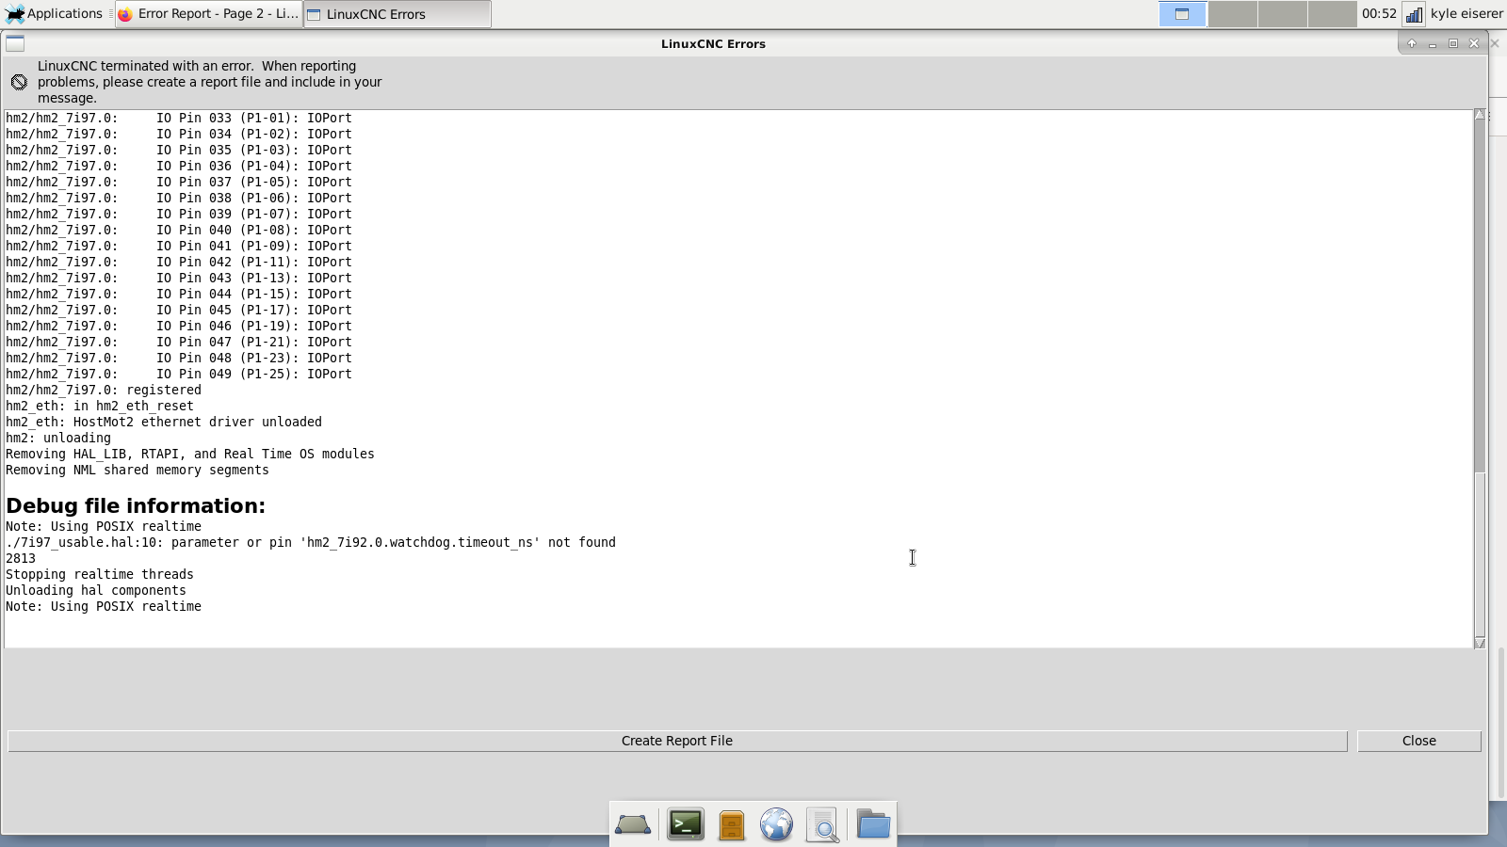This screenshot has width=1507, height=847.
Task: Switch to the Error Report Firefox window
Action: click(208, 14)
